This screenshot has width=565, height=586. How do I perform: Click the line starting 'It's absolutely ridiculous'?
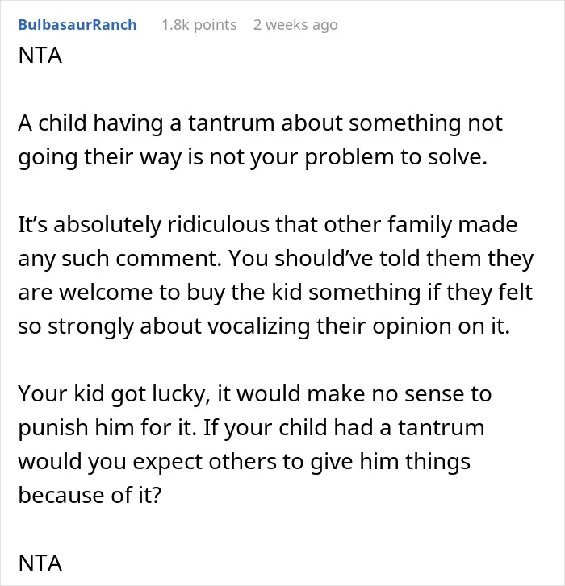point(267,225)
